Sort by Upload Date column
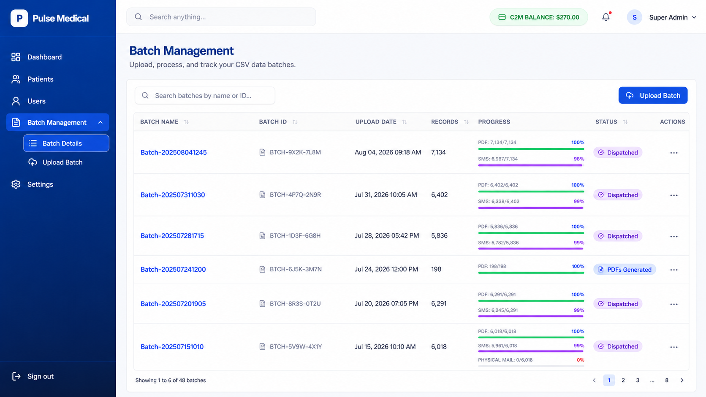The height and width of the screenshot is (397, 706). [405, 122]
